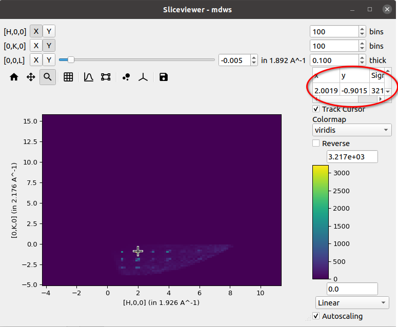Enable line plots tool
398x327 pixels.
pyautogui.click(x=88, y=77)
